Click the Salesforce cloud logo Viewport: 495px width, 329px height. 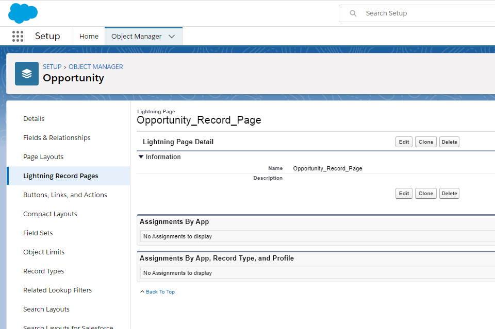23,13
